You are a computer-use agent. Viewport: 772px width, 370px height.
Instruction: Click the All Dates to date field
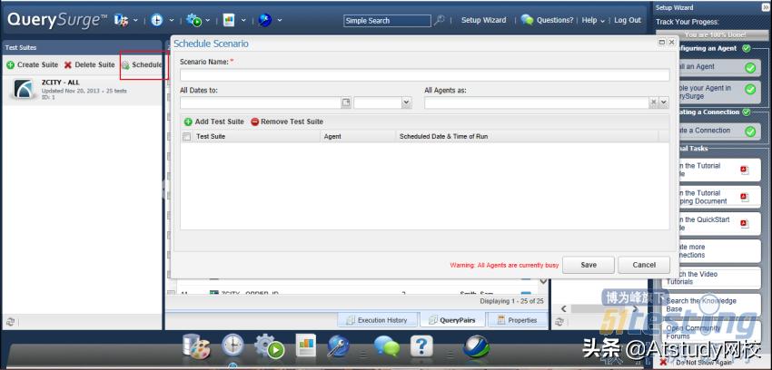[261, 102]
